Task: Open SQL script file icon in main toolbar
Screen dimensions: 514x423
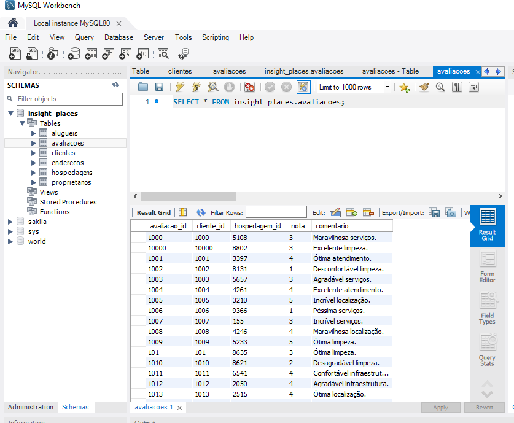Action: [x=32, y=53]
